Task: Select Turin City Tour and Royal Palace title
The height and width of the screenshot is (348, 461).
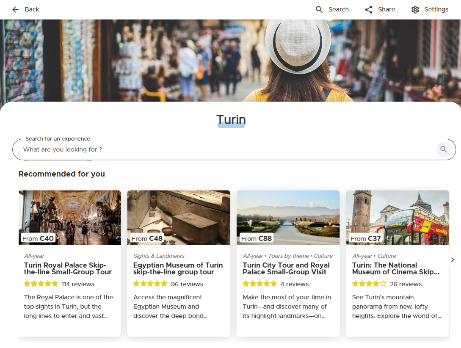Action: tap(286, 268)
